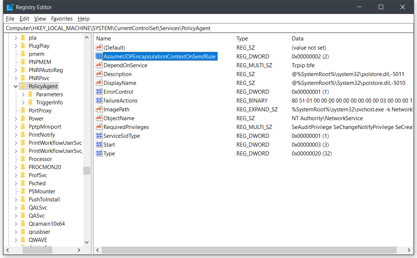Click the Description string value icon
The width and height of the screenshot is (417, 258).
pos(99,74)
